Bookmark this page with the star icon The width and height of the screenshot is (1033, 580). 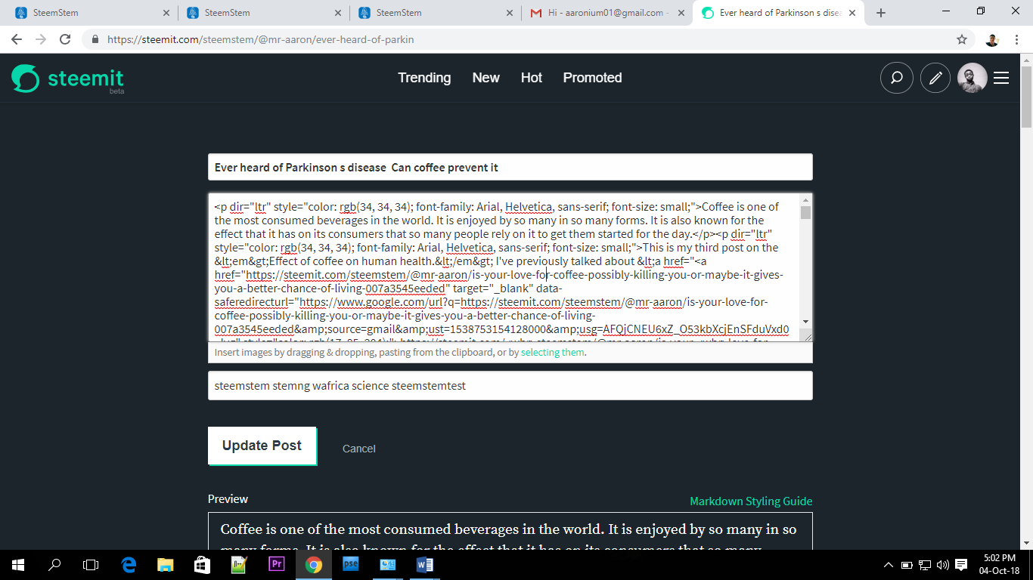pyautogui.click(x=962, y=39)
